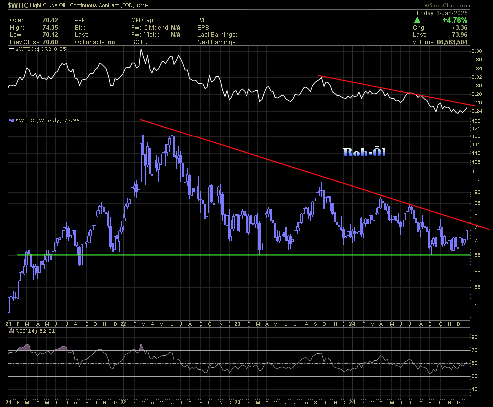Click the 'EPS:' label

click(x=204, y=28)
